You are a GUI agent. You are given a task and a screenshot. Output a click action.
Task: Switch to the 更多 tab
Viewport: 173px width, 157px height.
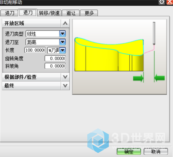(x=89, y=13)
